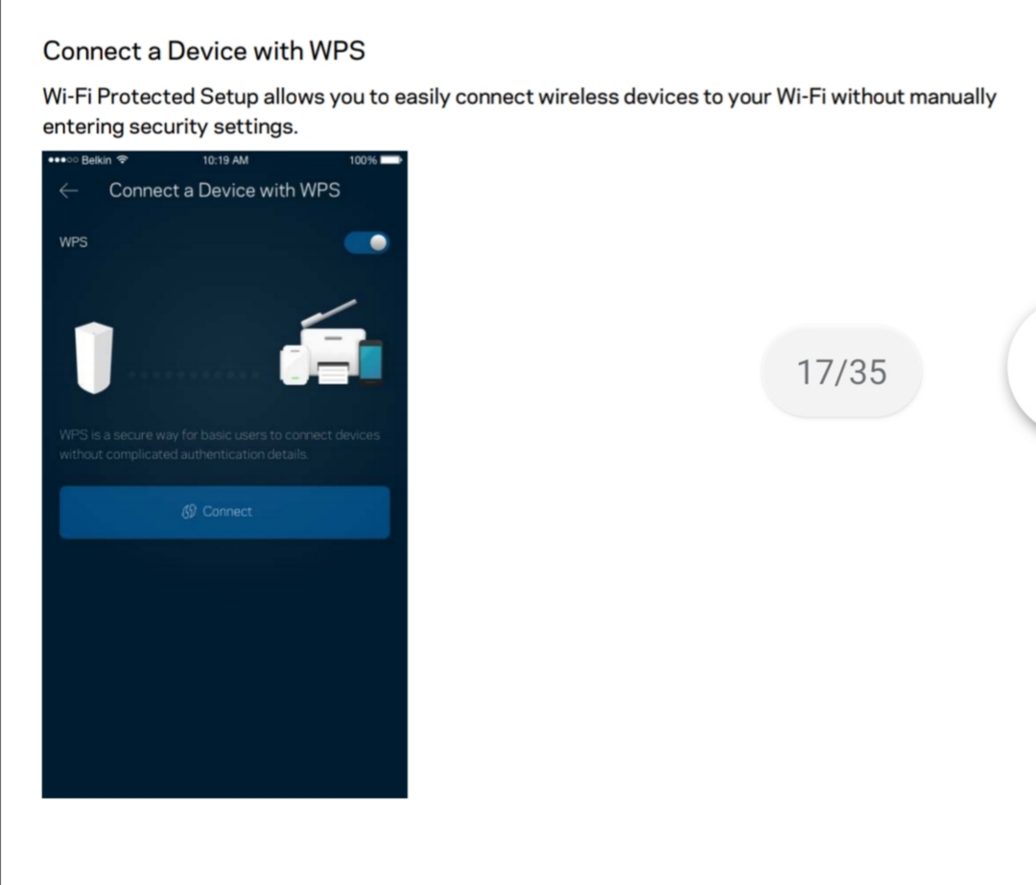Click the WPS icon inside Connect button
The height and width of the screenshot is (885, 1036).
(x=189, y=511)
